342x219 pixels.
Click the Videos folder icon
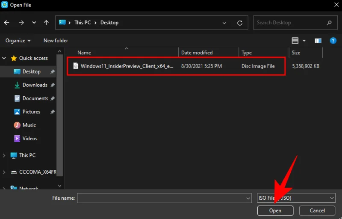[17, 139]
